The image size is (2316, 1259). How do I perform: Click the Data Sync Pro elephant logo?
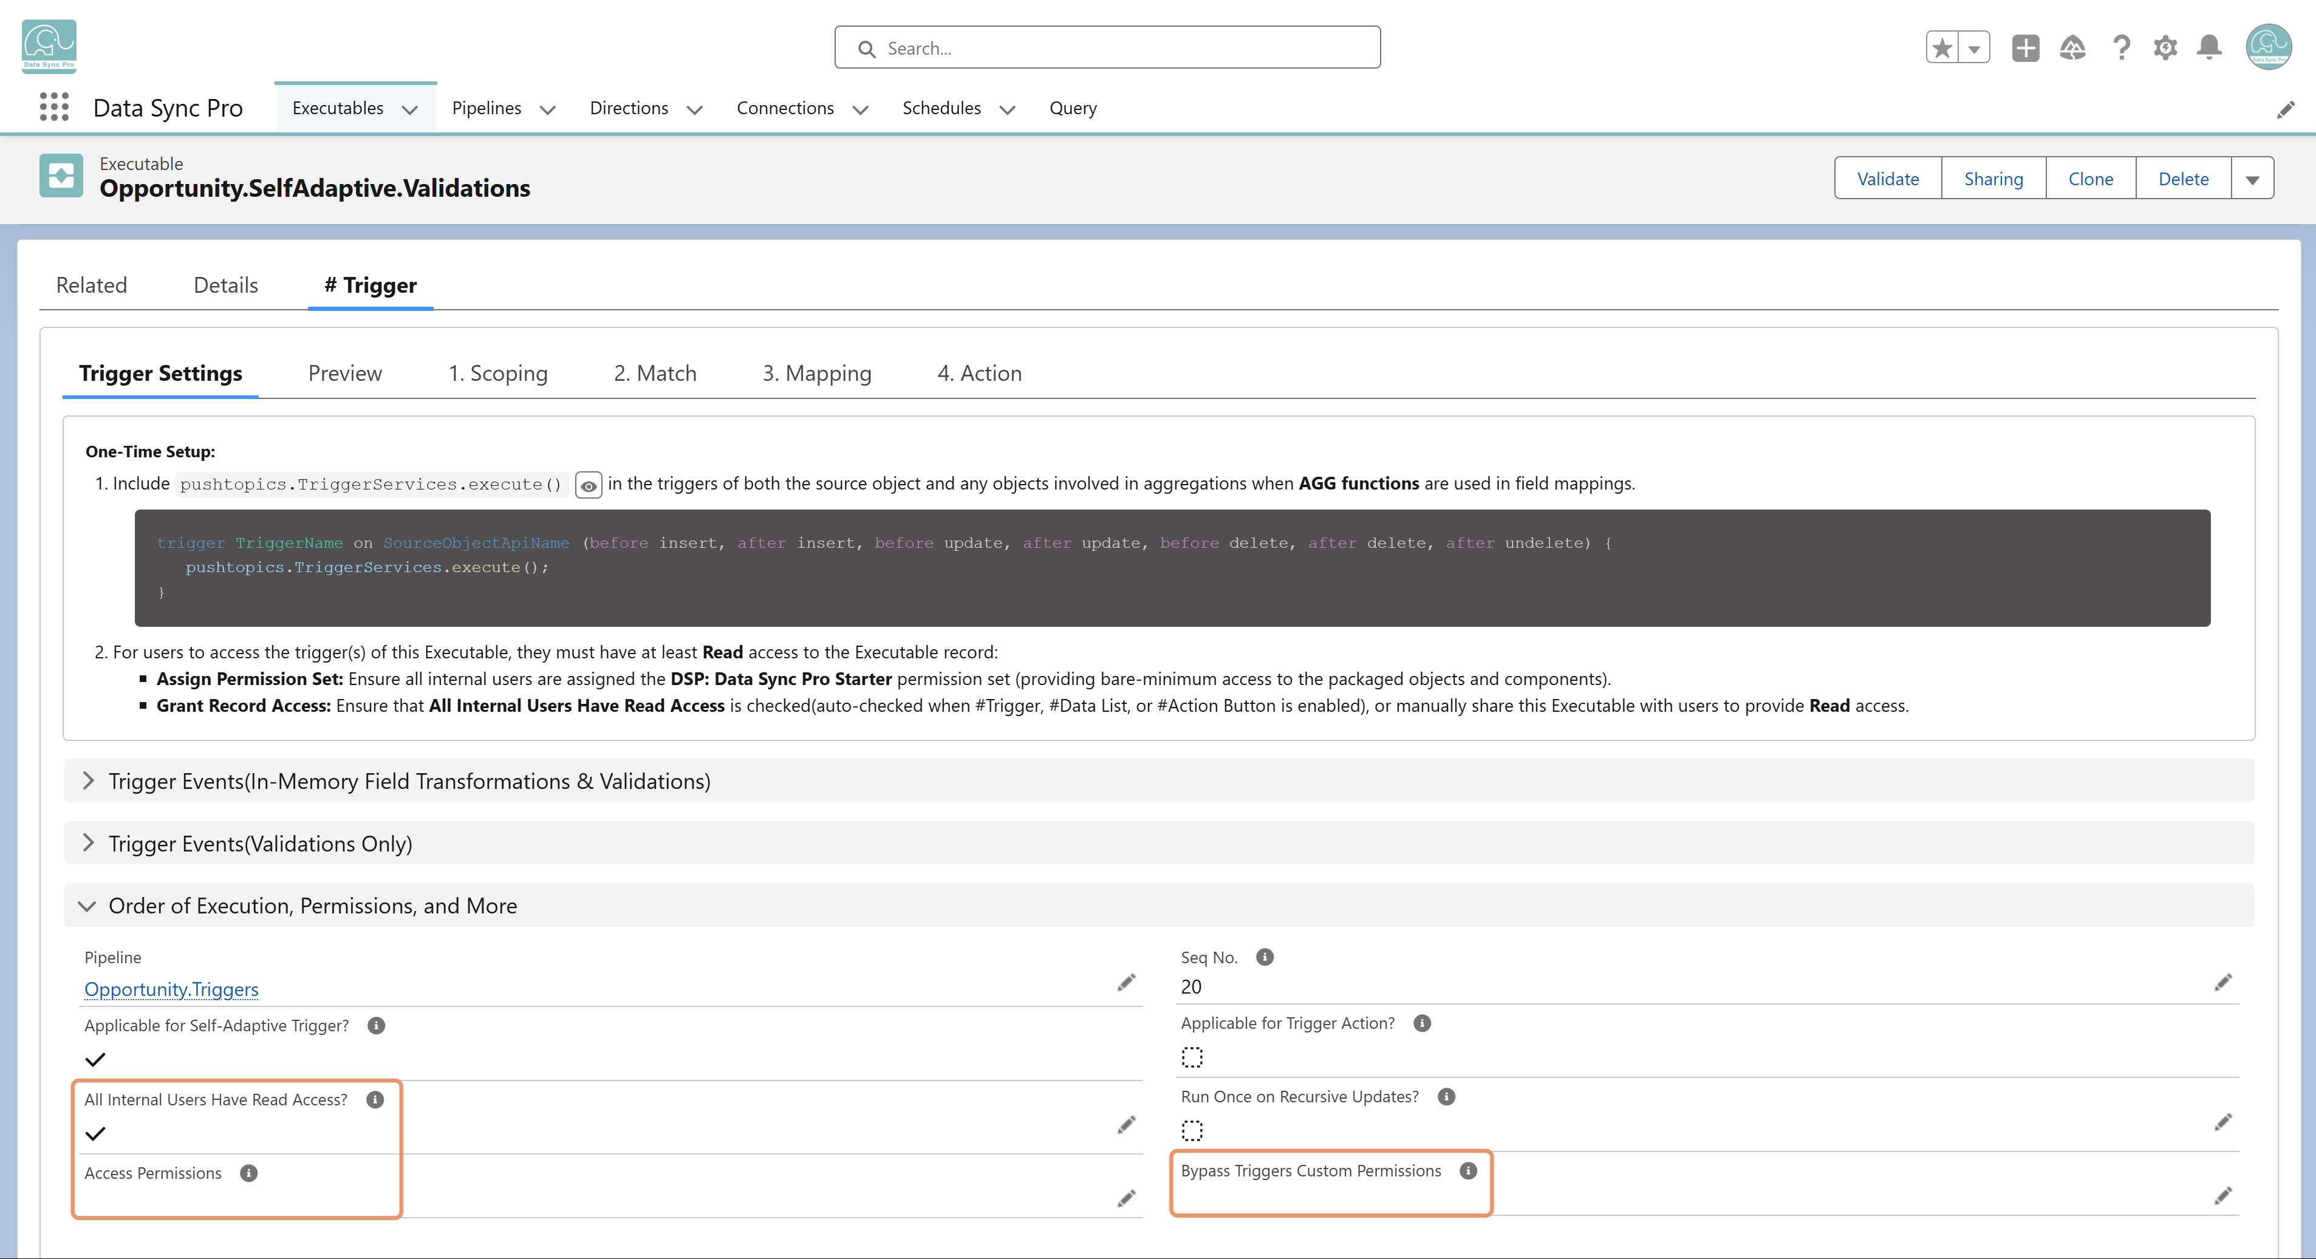(49, 46)
